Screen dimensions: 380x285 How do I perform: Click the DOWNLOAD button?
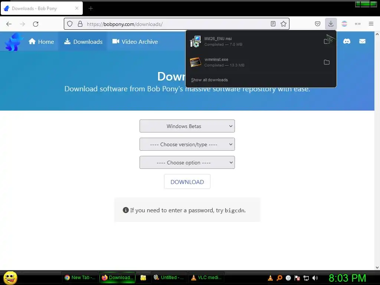[187, 182]
